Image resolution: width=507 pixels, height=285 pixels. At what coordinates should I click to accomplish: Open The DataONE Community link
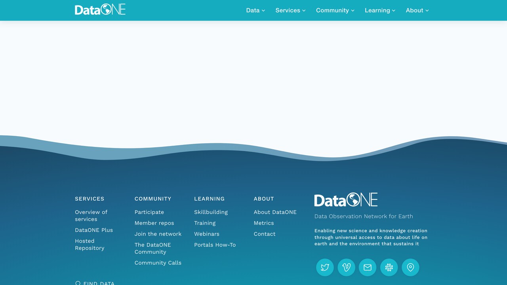152,248
